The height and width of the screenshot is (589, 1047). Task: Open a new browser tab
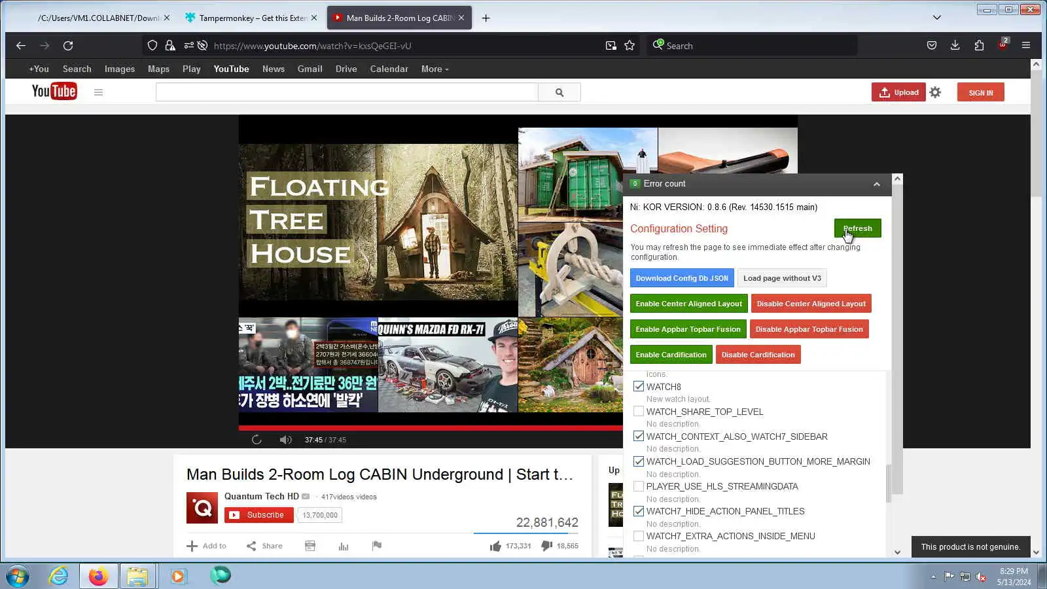(486, 18)
